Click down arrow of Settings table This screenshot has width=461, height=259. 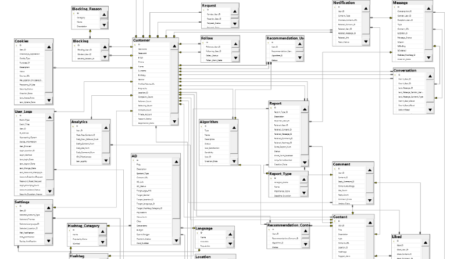tap(48, 241)
